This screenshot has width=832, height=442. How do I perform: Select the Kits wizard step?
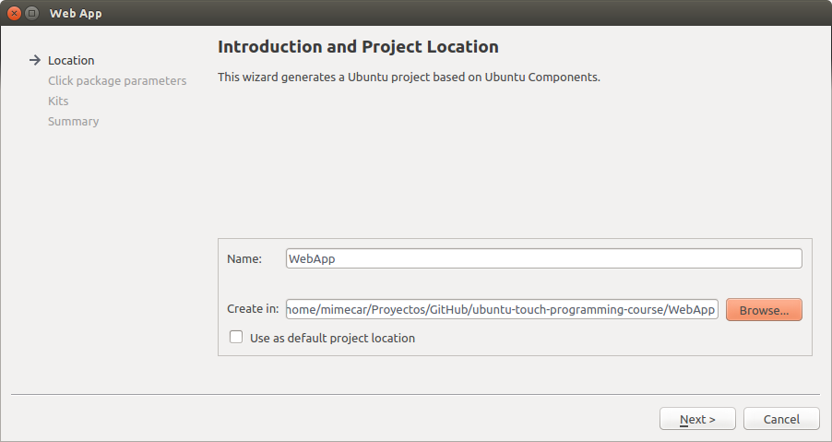pyautogui.click(x=58, y=101)
